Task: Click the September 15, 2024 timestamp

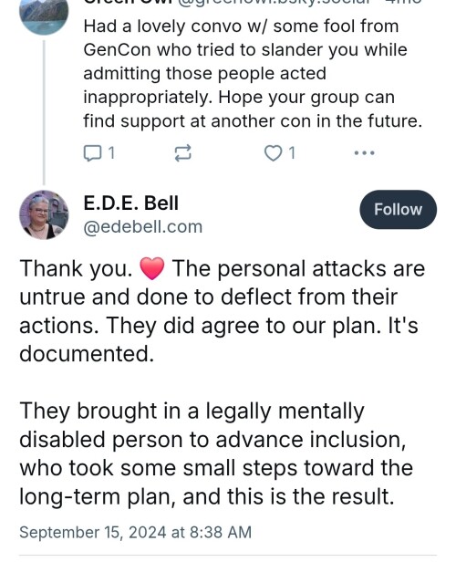Action: (135, 532)
